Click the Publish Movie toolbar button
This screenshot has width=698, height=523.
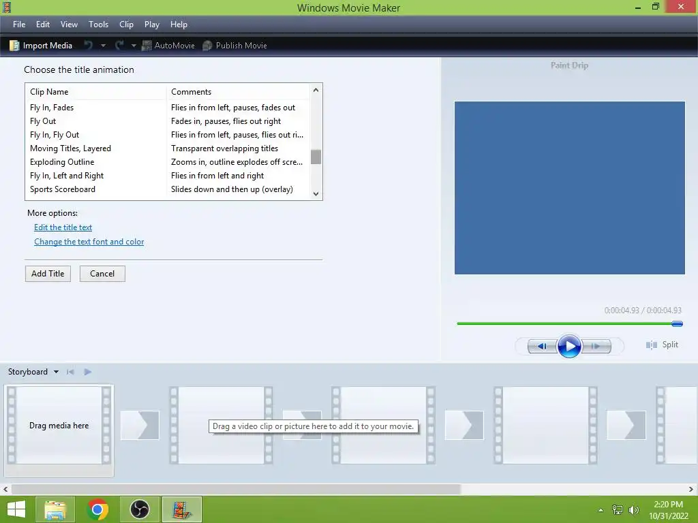point(234,46)
